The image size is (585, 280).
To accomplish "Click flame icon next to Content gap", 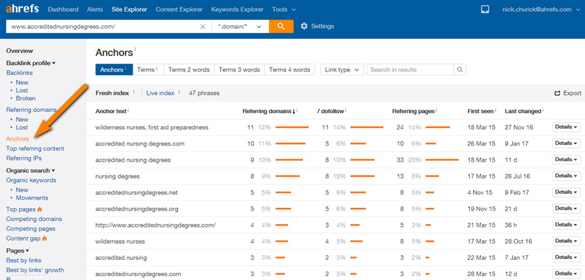I will (x=44, y=238).
